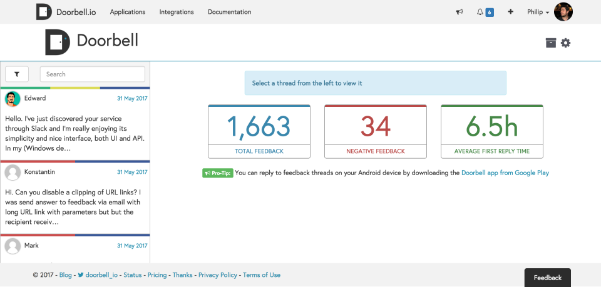
Task: Click Konstantin's default avatar icon
Action: click(13, 173)
